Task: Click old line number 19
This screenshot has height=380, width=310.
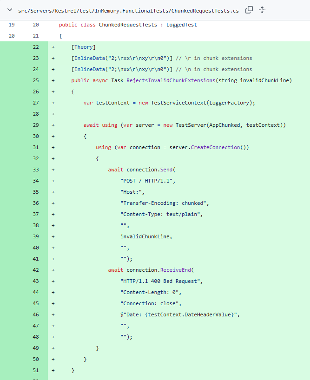Action: (x=12, y=25)
